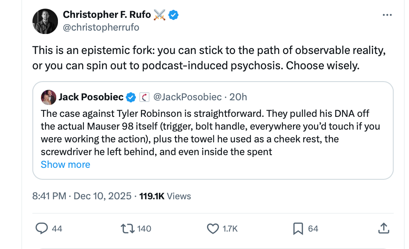Bookmark this tweet
The image size is (409, 249).
[298, 229]
